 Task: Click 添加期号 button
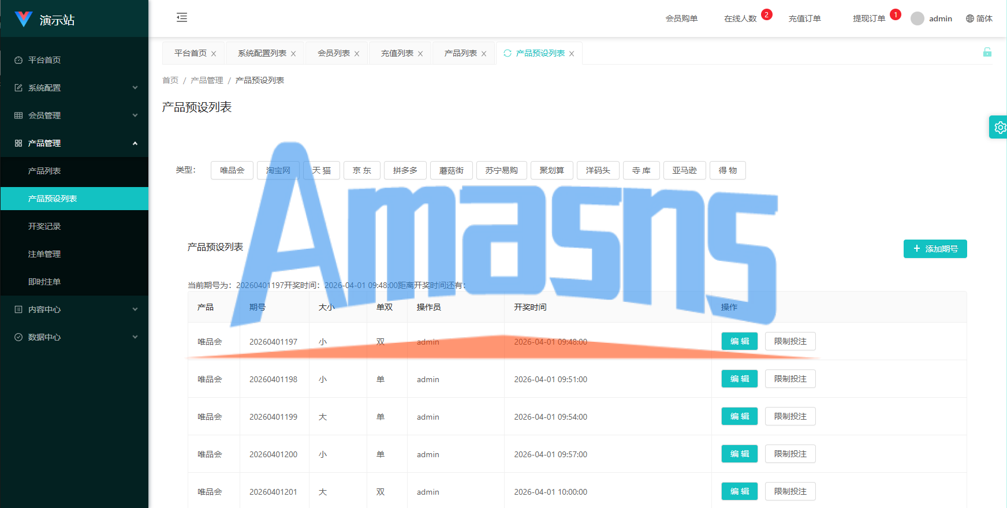tap(935, 249)
